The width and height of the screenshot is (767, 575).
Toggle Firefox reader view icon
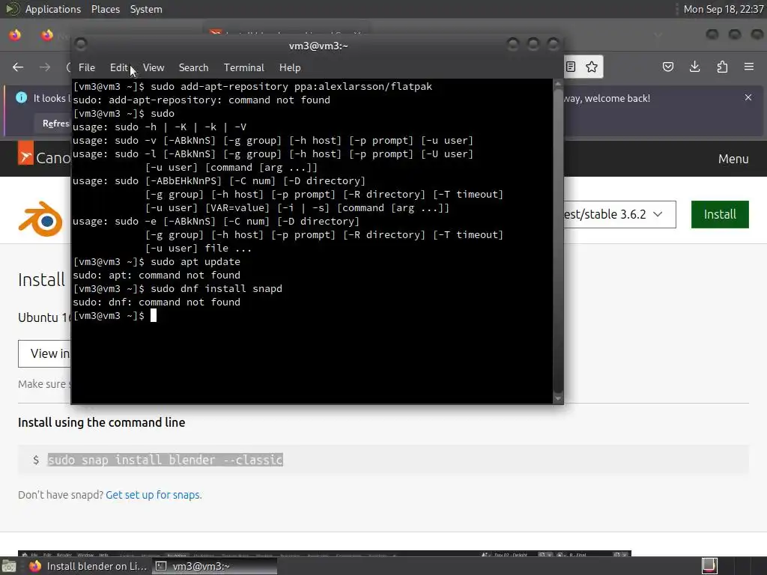click(x=570, y=67)
